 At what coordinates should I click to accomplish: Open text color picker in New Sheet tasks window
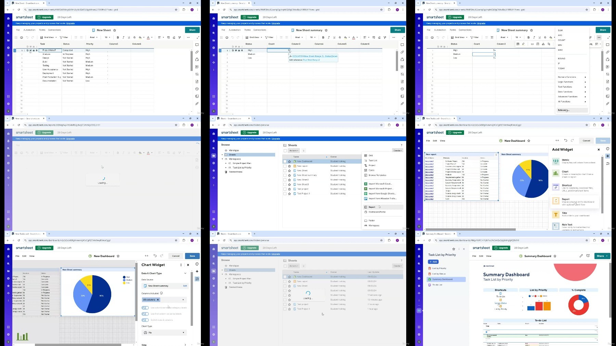[x=149, y=37]
